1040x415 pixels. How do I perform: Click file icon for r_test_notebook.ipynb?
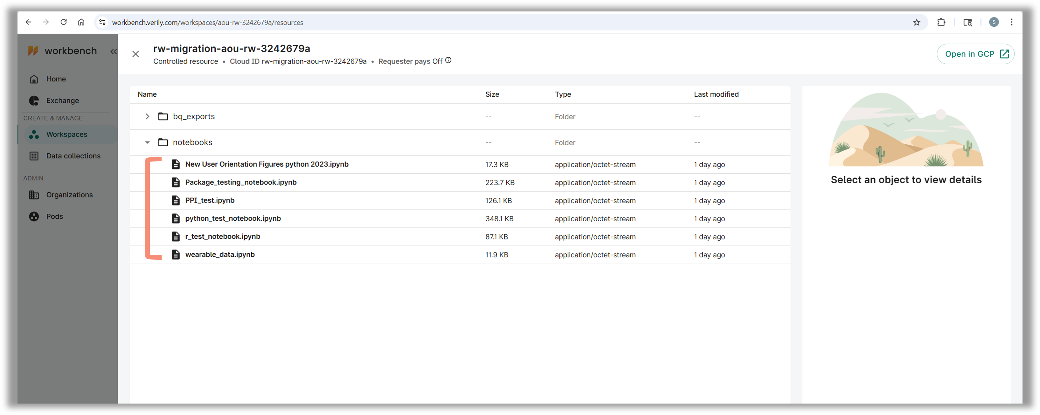click(x=176, y=237)
